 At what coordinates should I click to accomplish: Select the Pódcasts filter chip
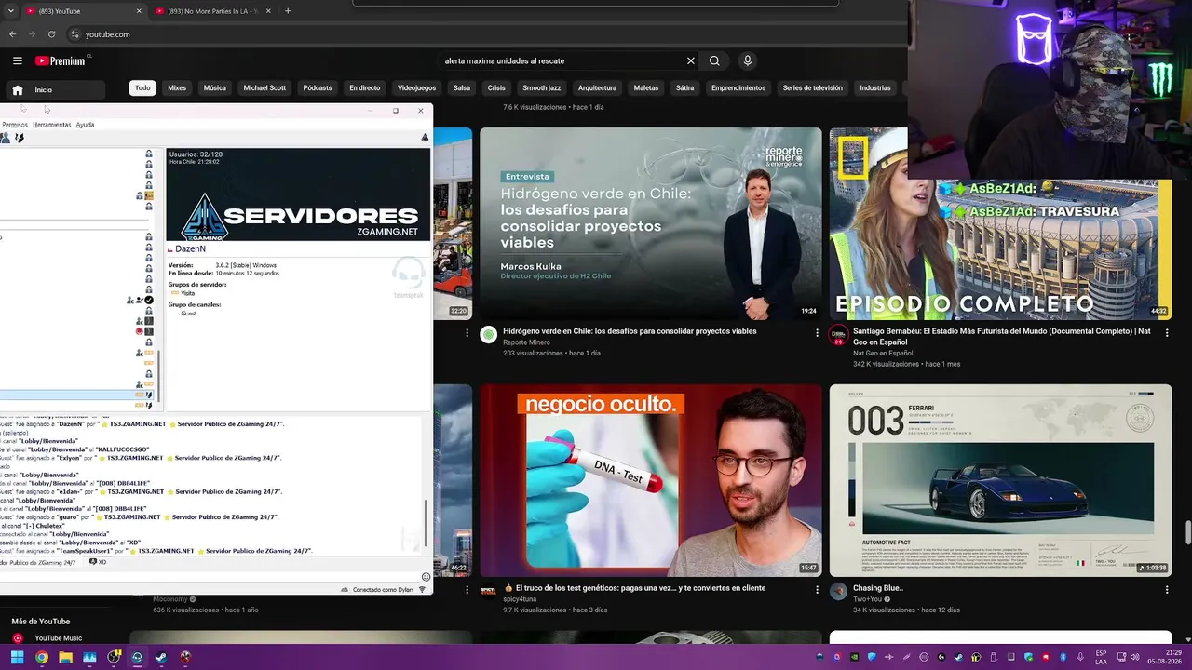[318, 88]
